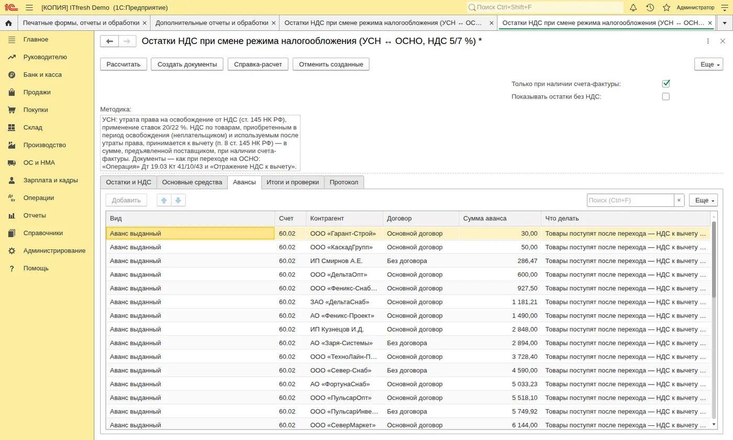This screenshot has height=440, width=733.
Task: Uncheck "Только при наличии счета-фактуры" checkbox
Action: [x=666, y=83]
